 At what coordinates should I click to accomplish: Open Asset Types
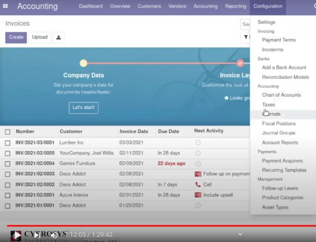click(x=275, y=207)
